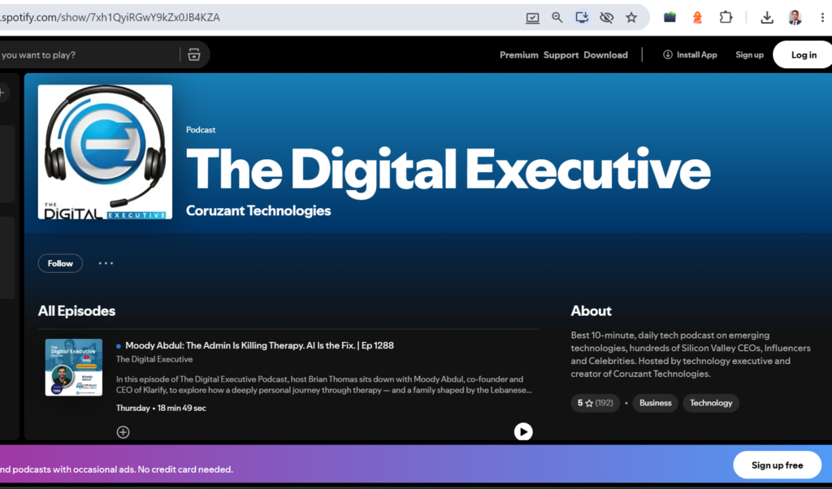Open the podcast more-options three dots
The image size is (832, 489).
106,263
